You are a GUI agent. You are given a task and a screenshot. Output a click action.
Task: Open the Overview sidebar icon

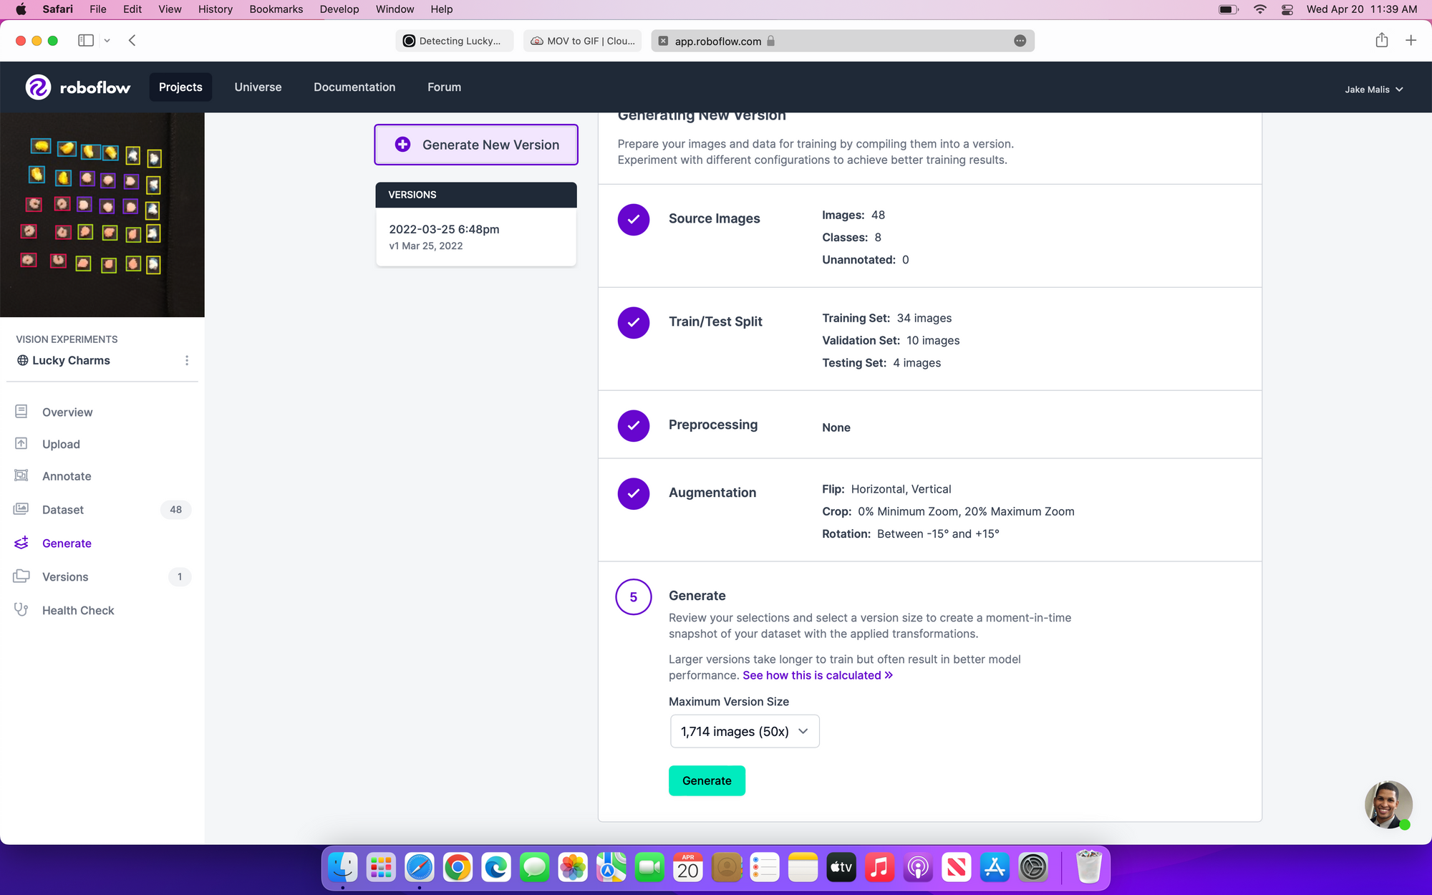[x=21, y=412]
